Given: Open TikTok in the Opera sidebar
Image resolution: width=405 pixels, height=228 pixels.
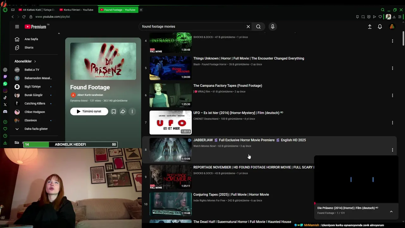Looking at the screenshot, I should (5, 98).
